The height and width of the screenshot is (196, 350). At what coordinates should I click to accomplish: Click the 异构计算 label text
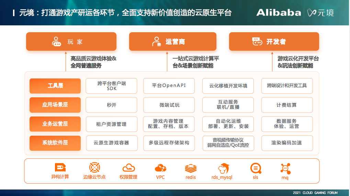tap(60, 177)
